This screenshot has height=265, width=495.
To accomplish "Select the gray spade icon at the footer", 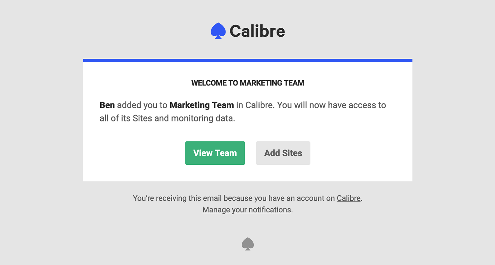I will pyautogui.click(x=247, y=244).
